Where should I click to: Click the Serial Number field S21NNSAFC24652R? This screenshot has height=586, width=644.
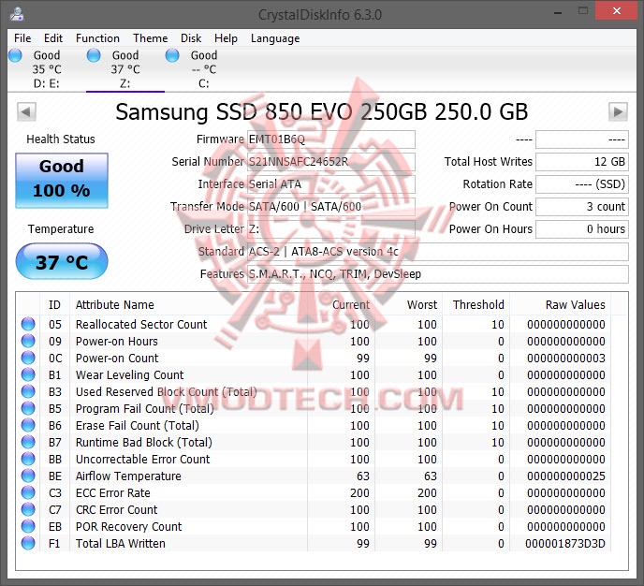tap(331, 162)
